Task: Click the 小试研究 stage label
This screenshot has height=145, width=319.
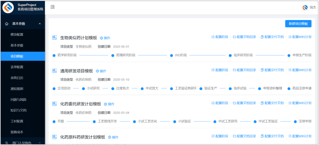Action: pyautogui.click(x=93, y=88)
